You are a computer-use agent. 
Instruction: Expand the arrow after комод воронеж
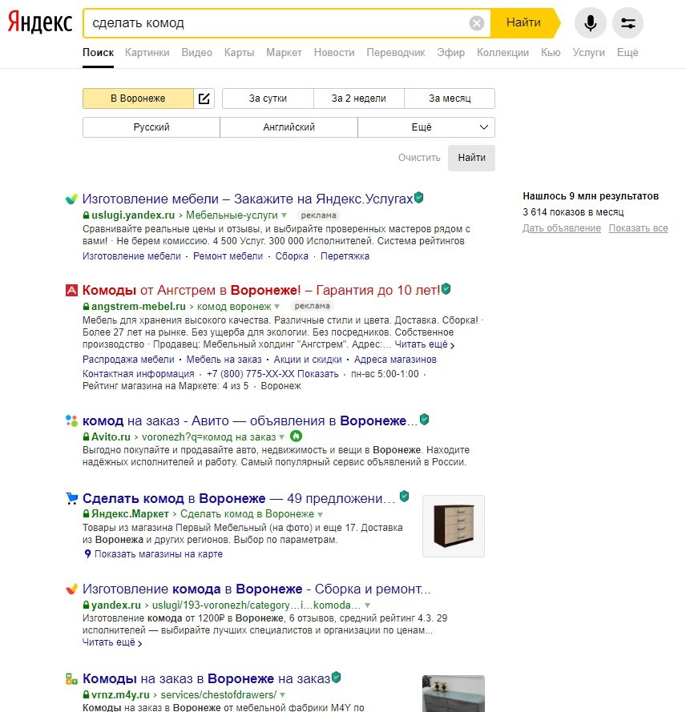tap(276, 307)
